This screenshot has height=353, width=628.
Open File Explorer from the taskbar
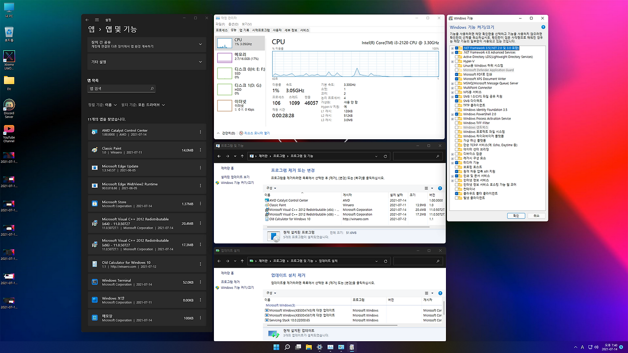309,347
